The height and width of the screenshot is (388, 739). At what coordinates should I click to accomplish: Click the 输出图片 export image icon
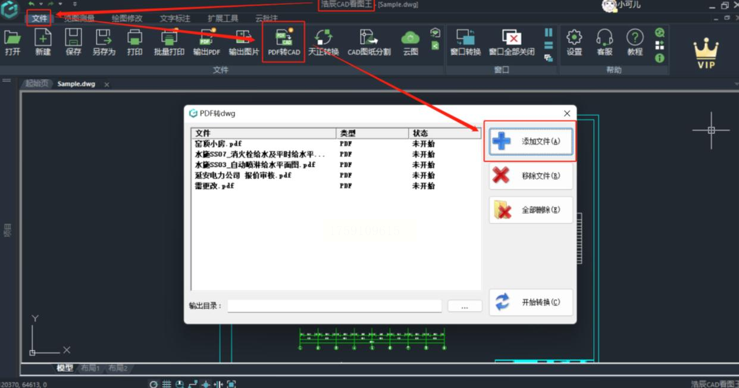pos(243,37)
